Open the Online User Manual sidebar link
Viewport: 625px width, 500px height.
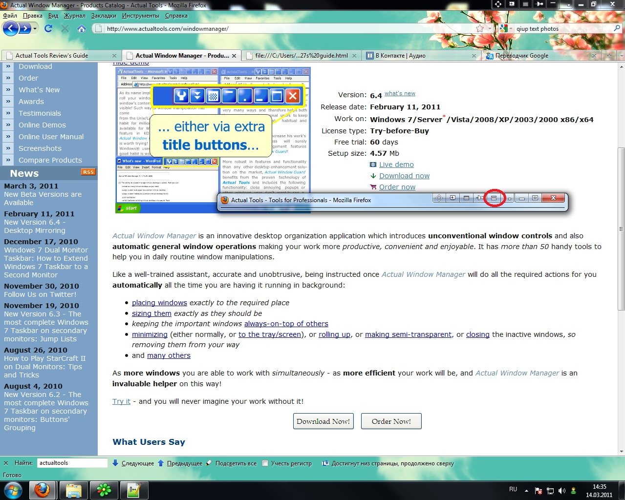51,137
